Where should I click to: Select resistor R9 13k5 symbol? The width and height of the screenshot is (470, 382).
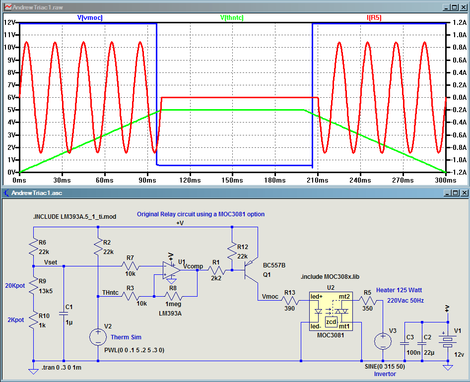pyautogui.click(x=34, y=286)
